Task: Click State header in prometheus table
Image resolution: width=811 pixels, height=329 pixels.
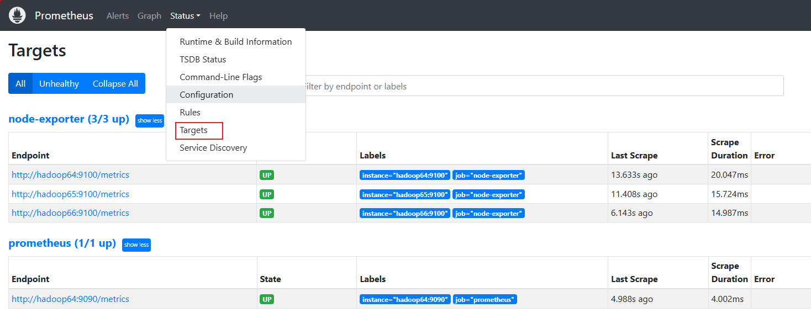Action: [x=271, y=279]
